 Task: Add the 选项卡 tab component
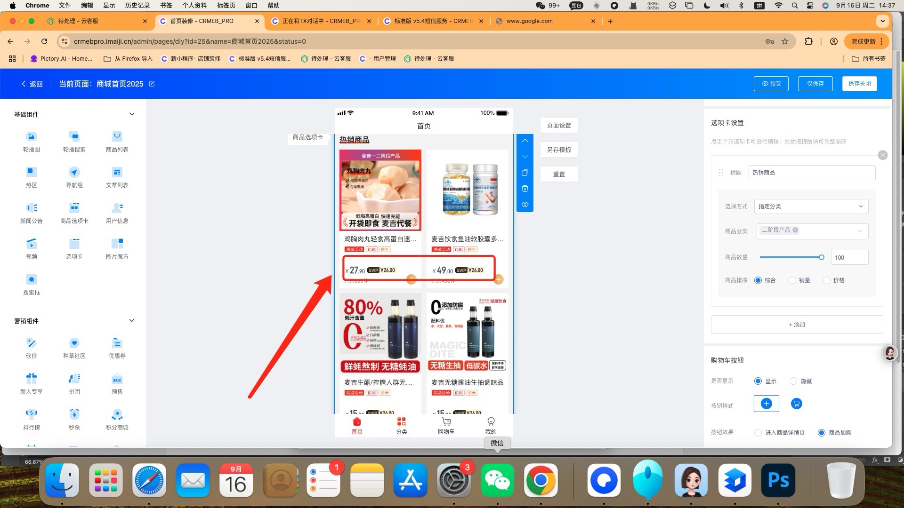click(74, 249)
